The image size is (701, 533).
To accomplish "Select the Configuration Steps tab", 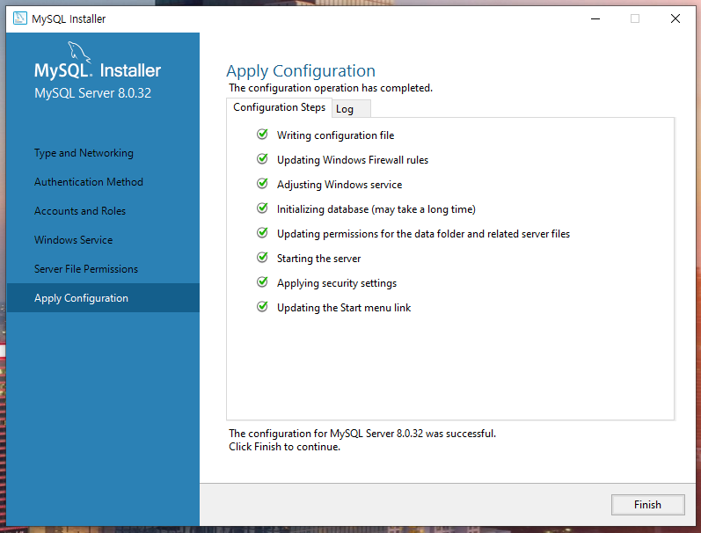I will [280, 107].
